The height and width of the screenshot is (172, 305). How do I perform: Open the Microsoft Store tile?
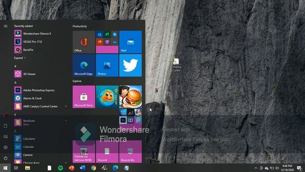84,97
